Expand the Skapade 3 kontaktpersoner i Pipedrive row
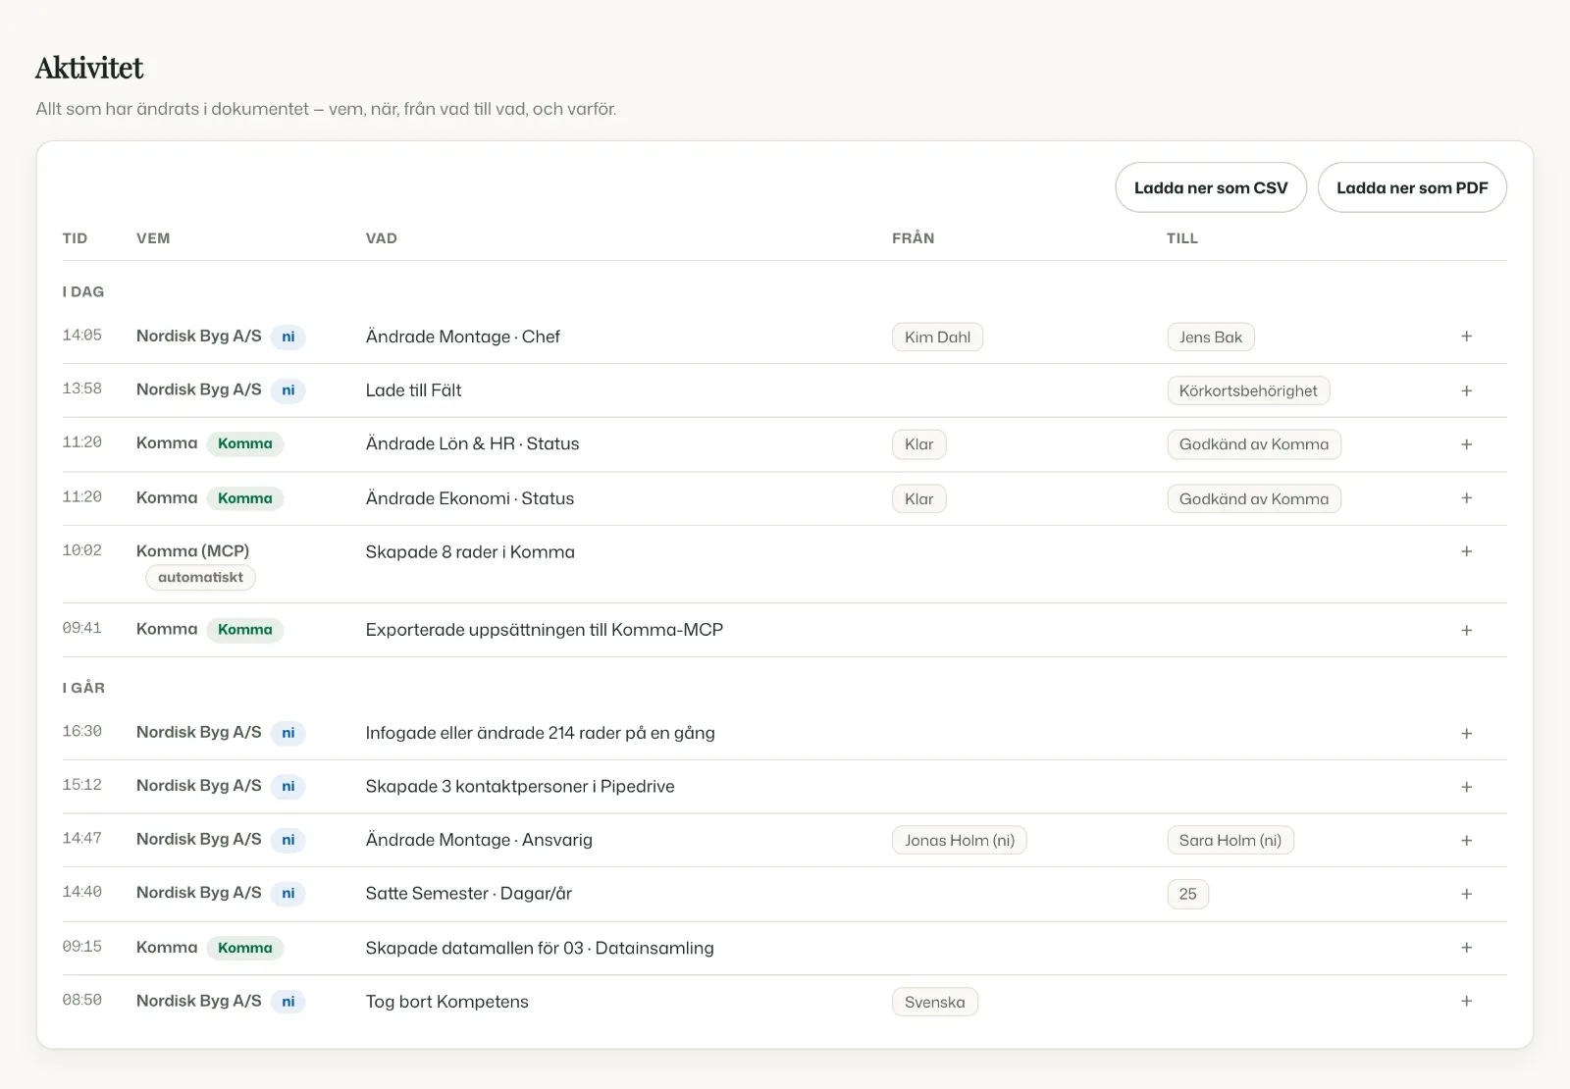The height and width of the screenshot is (1089, 1570). pos(1466,787)
